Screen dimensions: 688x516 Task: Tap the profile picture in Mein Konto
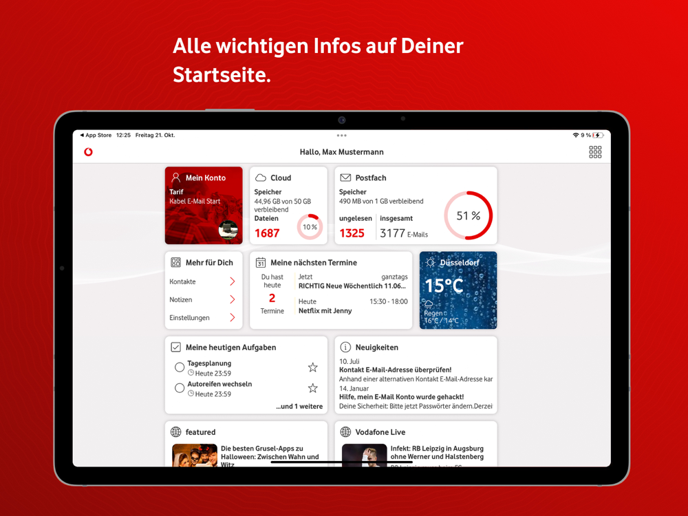coord(228,230)
